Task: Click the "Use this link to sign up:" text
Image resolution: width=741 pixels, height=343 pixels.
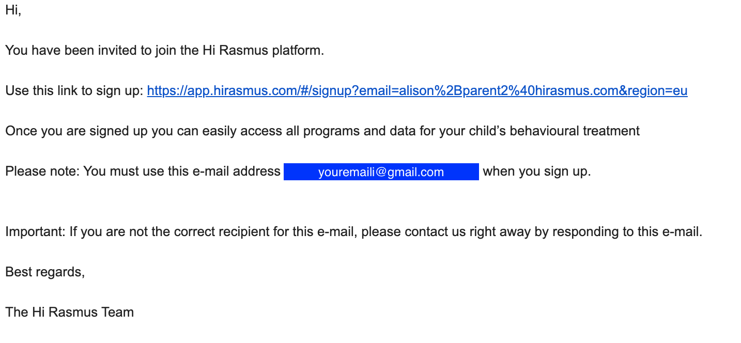Action: pyautogui.click(x=74, y=91)
